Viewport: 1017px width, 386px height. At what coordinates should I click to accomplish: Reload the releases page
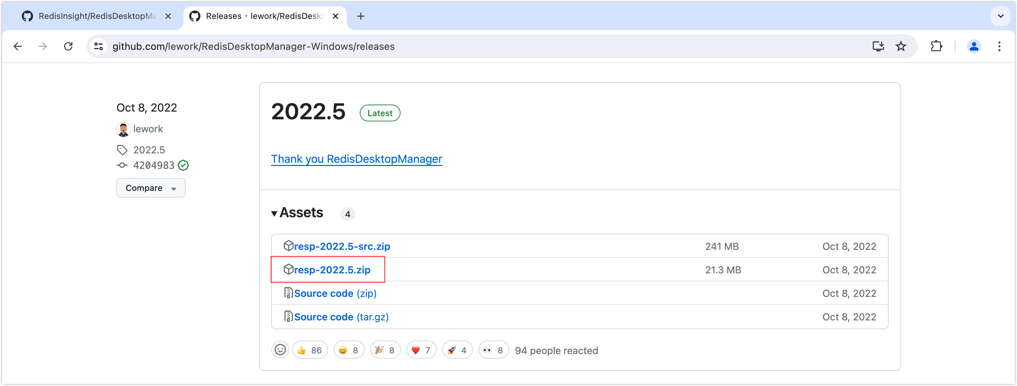[68, 46]
